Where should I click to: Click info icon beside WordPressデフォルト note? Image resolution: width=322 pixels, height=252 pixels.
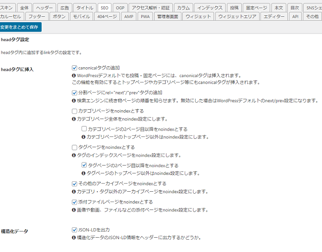74,76
